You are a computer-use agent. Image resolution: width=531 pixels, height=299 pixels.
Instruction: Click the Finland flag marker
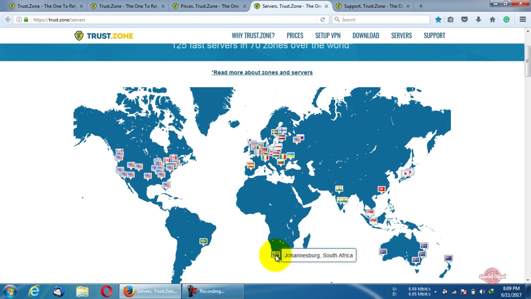coord(283,130)
